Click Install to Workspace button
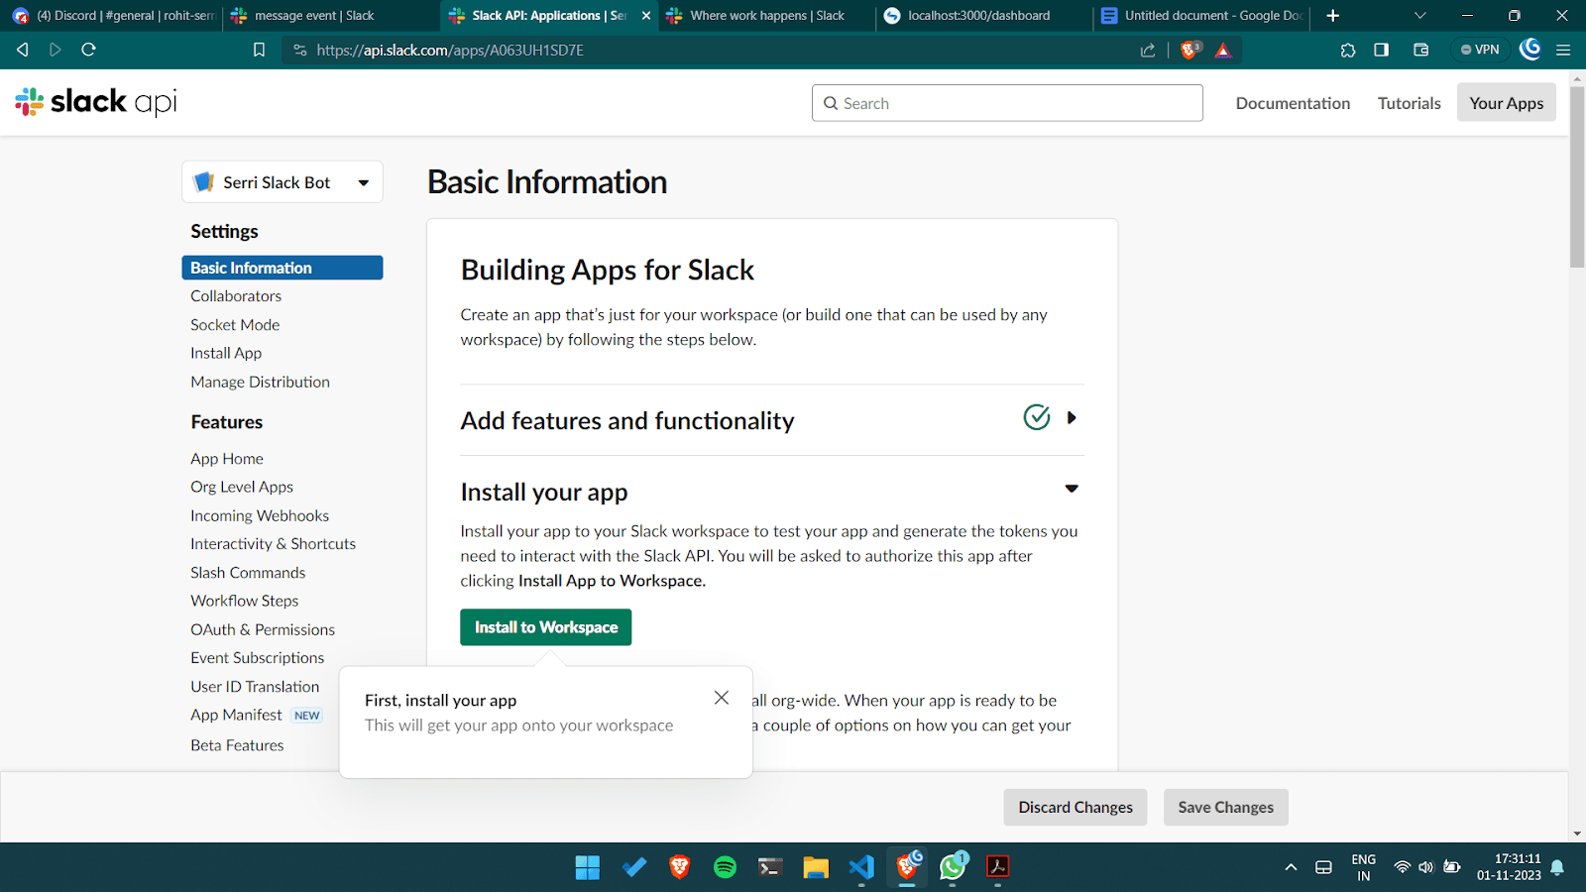Viewport: 1586px width, 892px height. coord(545,627)
